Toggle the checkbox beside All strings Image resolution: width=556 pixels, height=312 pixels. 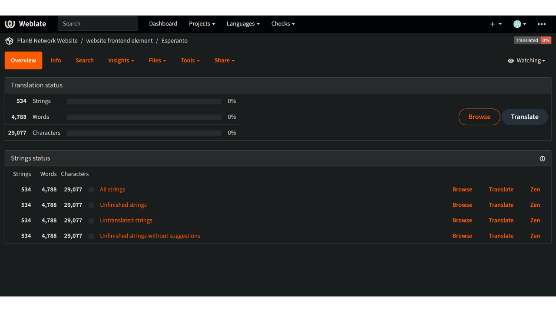pyautogui.click(x=91, y=190)
